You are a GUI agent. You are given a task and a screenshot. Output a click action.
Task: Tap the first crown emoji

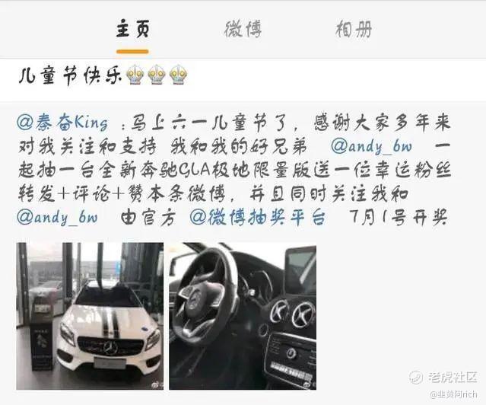[135, 75]
